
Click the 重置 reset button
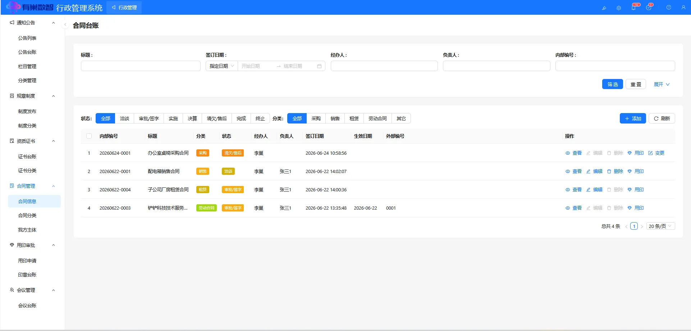(636, 84)
